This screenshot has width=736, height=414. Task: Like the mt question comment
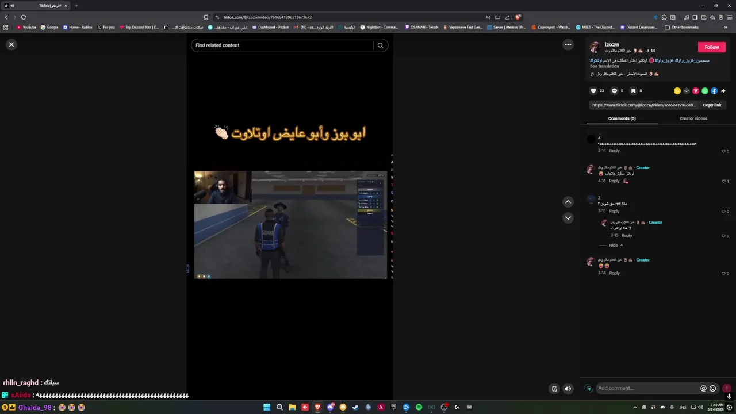click(723, 212)
